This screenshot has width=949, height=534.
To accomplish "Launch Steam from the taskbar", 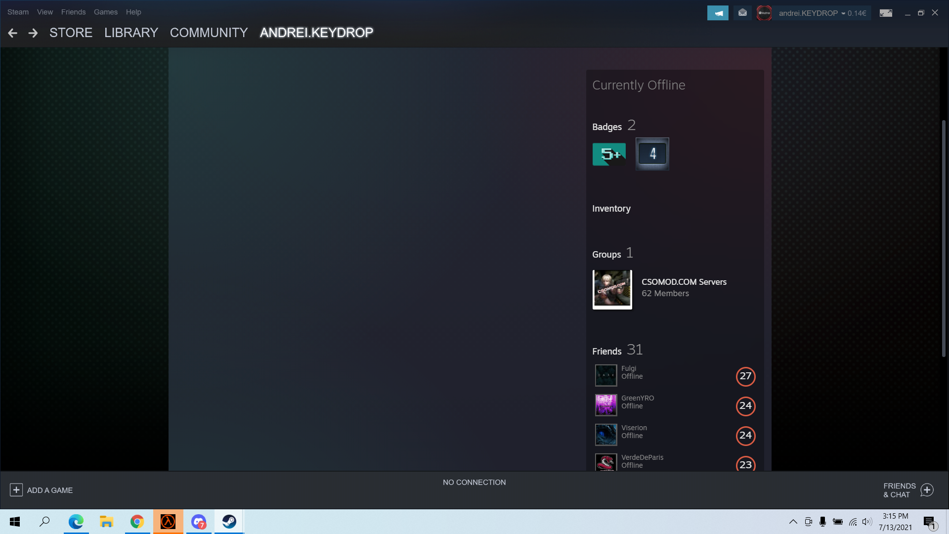I will click(229, 522).
